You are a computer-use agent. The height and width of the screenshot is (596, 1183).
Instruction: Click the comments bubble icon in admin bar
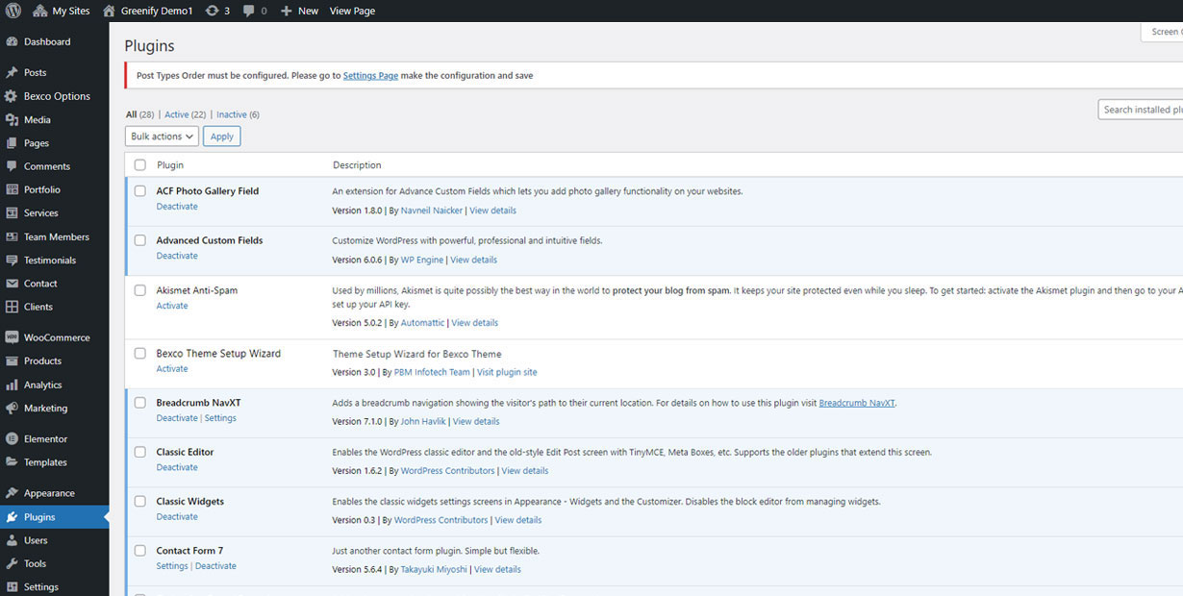249,11
